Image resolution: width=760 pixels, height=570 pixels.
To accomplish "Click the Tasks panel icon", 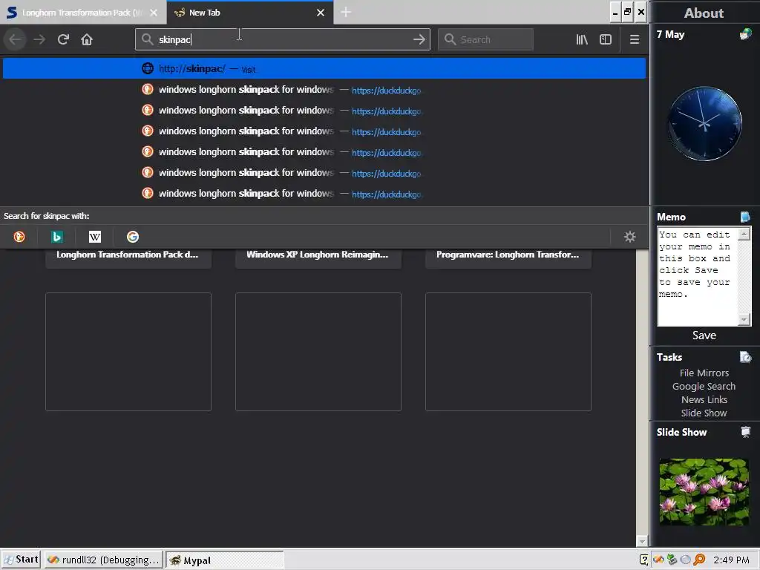I will click(745, 357).
